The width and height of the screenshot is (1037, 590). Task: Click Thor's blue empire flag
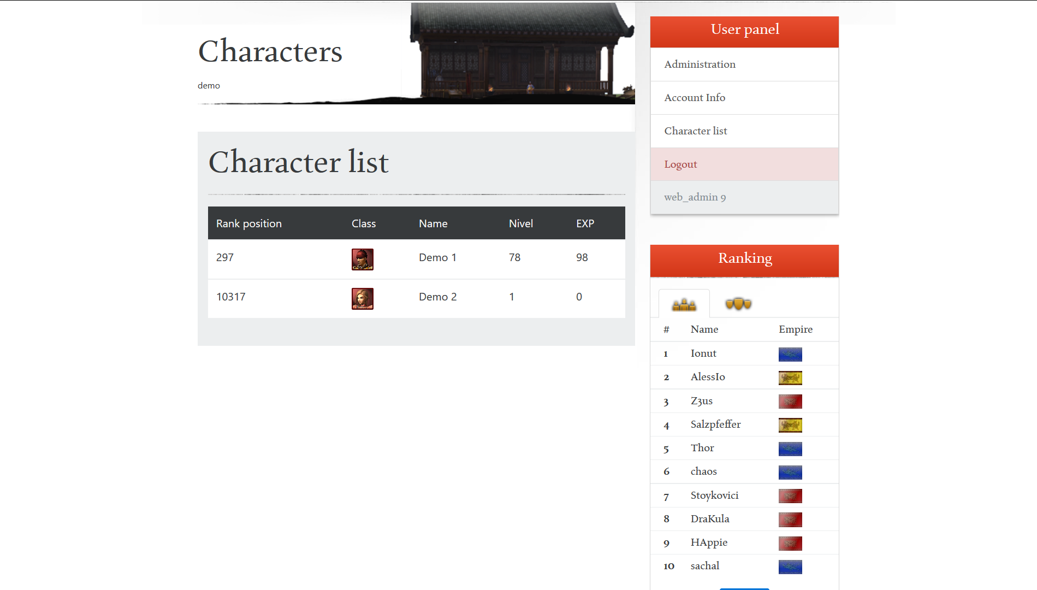(x=790, y=449)
